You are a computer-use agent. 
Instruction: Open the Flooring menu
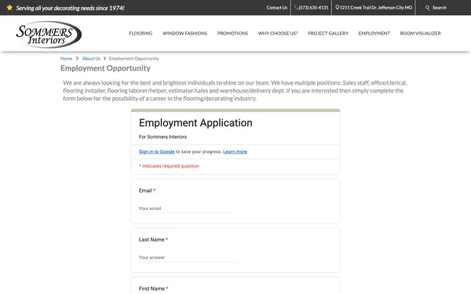[x=141, y=33]
